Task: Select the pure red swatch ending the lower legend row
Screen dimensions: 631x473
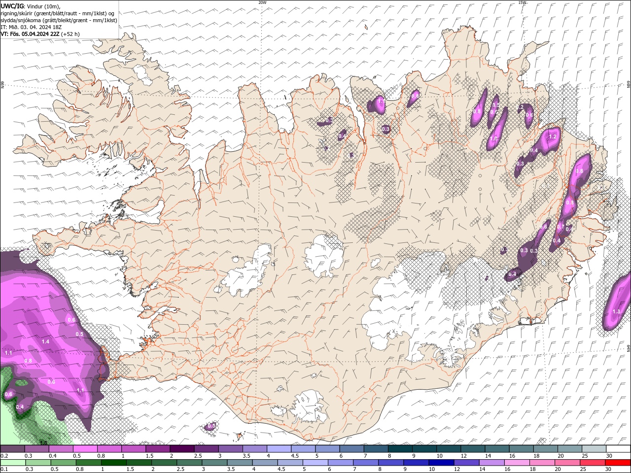Action: tap(618, 463)
